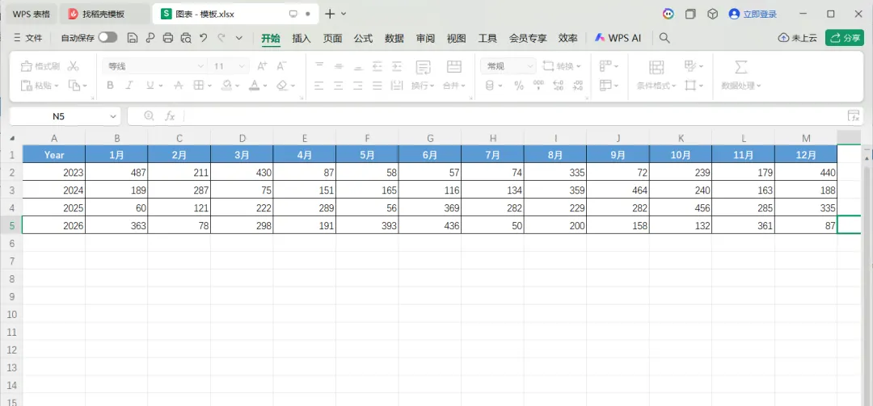Click the Decrease Decimal icon
The width and height of the screenshot is (873, 406).
(578, 86)
